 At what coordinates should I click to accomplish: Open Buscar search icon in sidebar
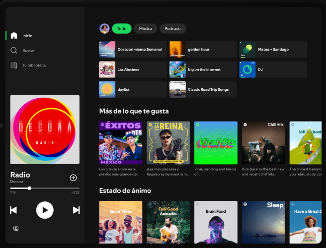pyautogui.click(x=14, y=51)
